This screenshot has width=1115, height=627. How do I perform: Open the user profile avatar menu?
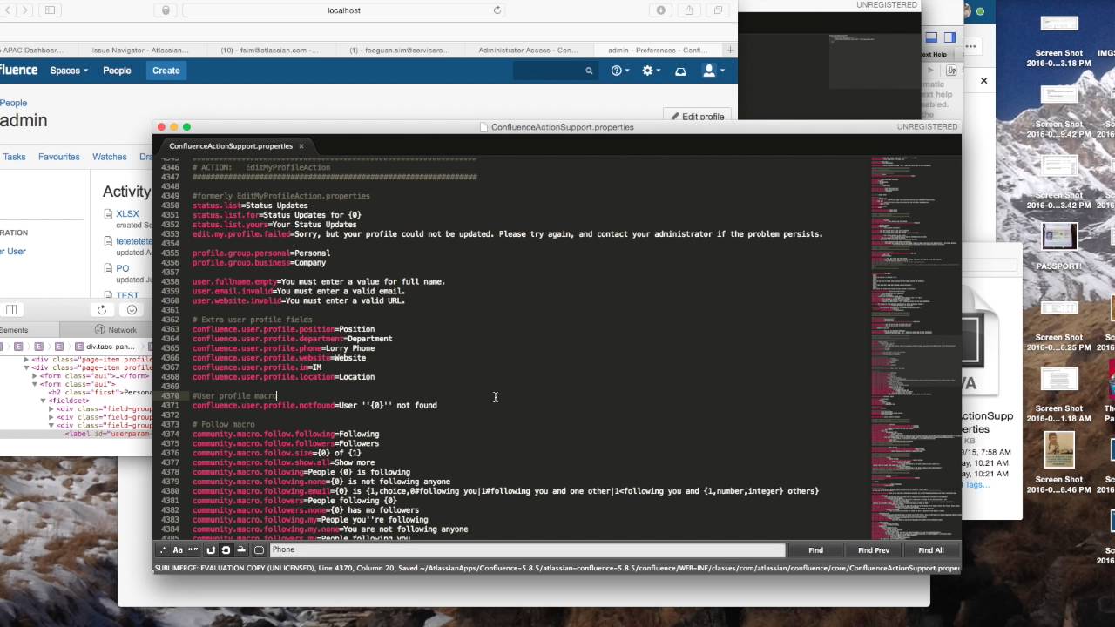pyautogui.click(x=713, y=71)
